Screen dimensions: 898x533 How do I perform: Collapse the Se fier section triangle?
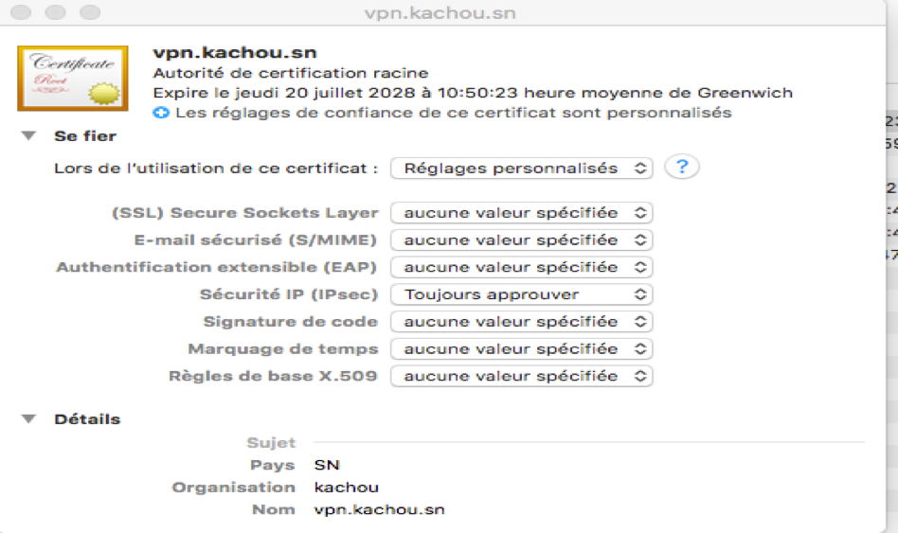click(28, 135)
